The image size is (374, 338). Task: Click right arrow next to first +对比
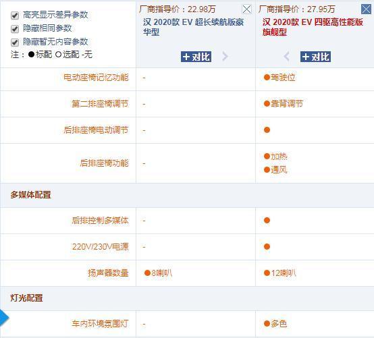225,57
